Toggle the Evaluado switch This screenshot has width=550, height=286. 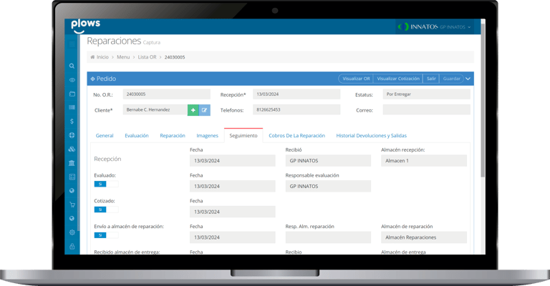106,184
